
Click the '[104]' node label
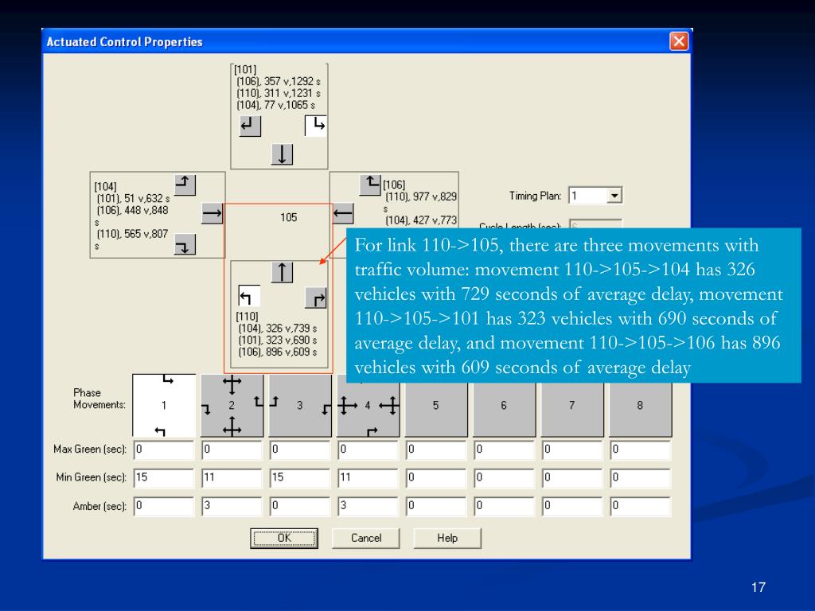point(106,186)
